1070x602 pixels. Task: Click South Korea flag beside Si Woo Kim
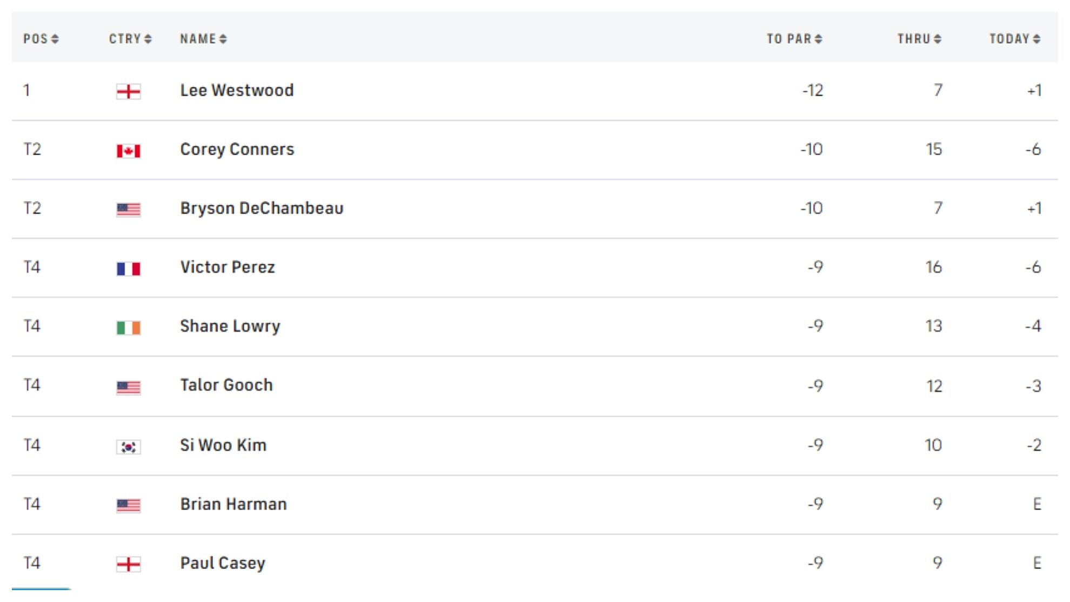[128, 447]
